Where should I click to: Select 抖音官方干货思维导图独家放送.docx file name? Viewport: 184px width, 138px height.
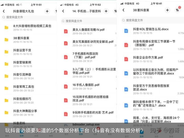(x=151, y=88)
